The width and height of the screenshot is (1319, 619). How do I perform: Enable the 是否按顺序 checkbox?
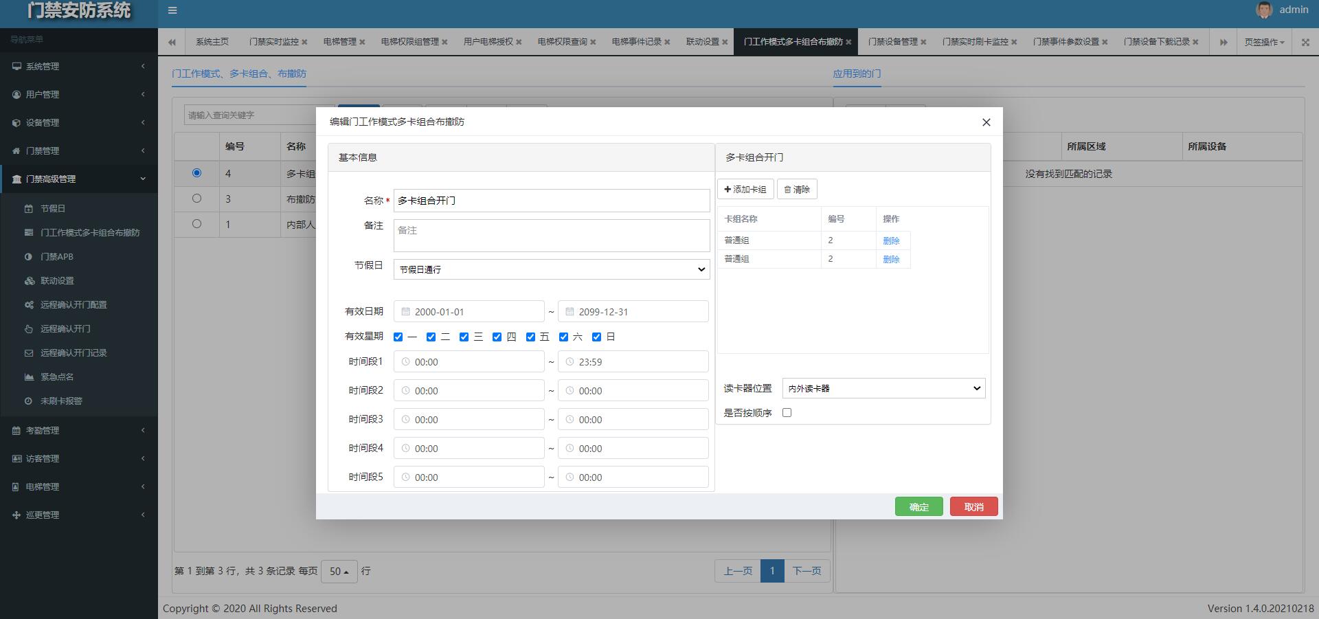[x=787, y=413]
